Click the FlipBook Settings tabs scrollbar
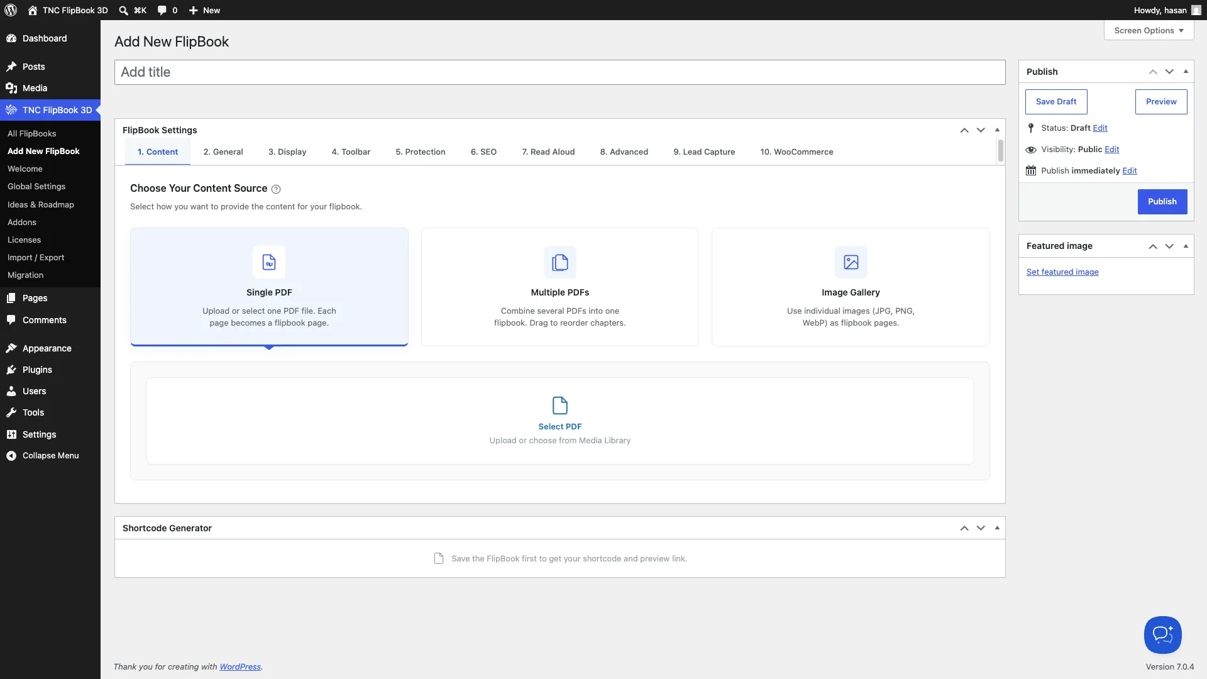 (x=1001, y=151)
